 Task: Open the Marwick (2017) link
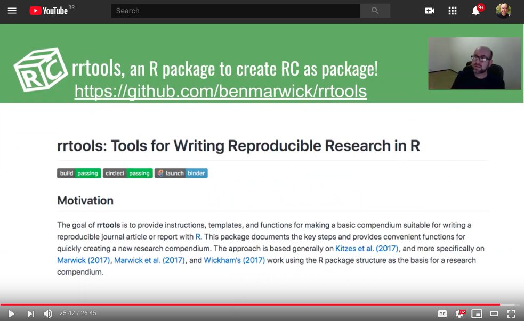click(84, 260)
